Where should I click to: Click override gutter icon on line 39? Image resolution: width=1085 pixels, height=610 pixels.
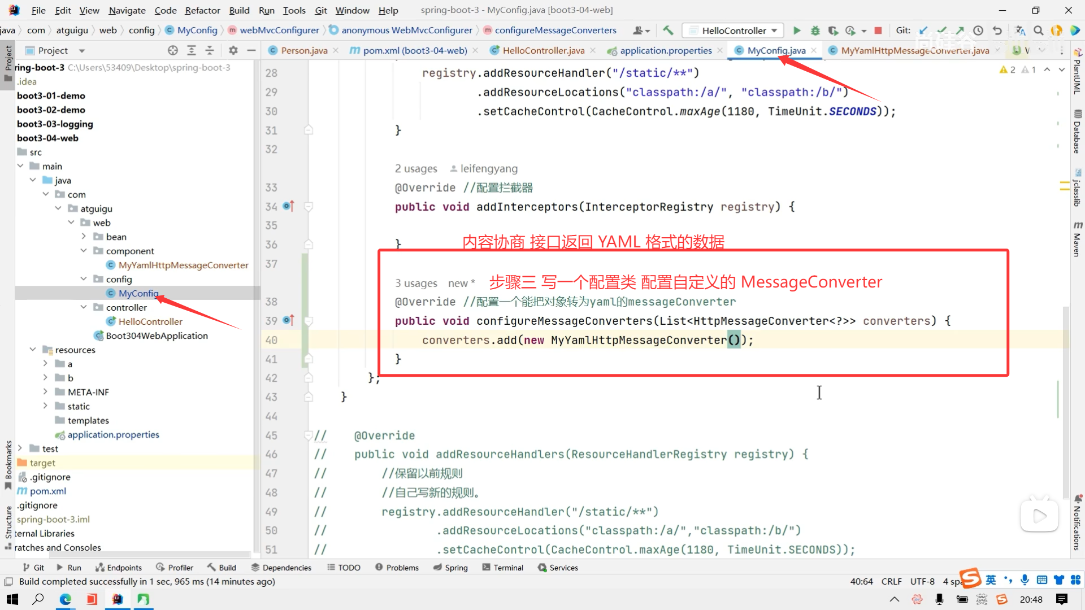[x=288, y=320]
